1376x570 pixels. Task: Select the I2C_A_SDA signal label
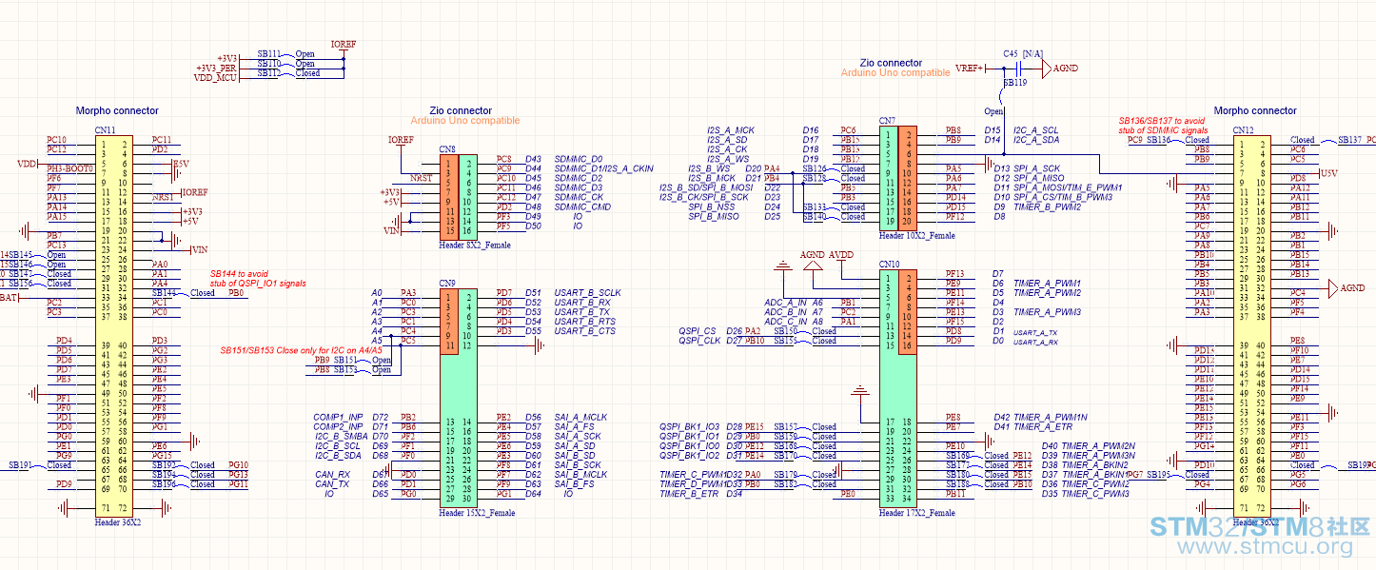[1035, 140]
